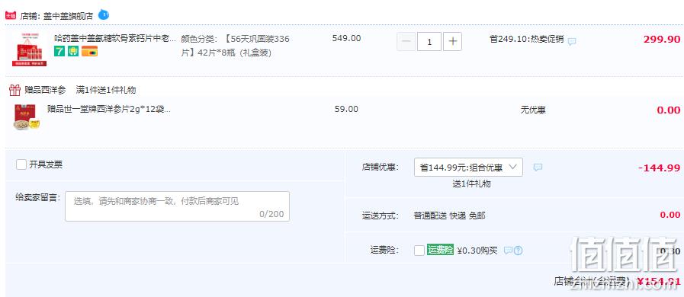Click the gift box icon beside 赠品西洋参

tap(14, 90)
